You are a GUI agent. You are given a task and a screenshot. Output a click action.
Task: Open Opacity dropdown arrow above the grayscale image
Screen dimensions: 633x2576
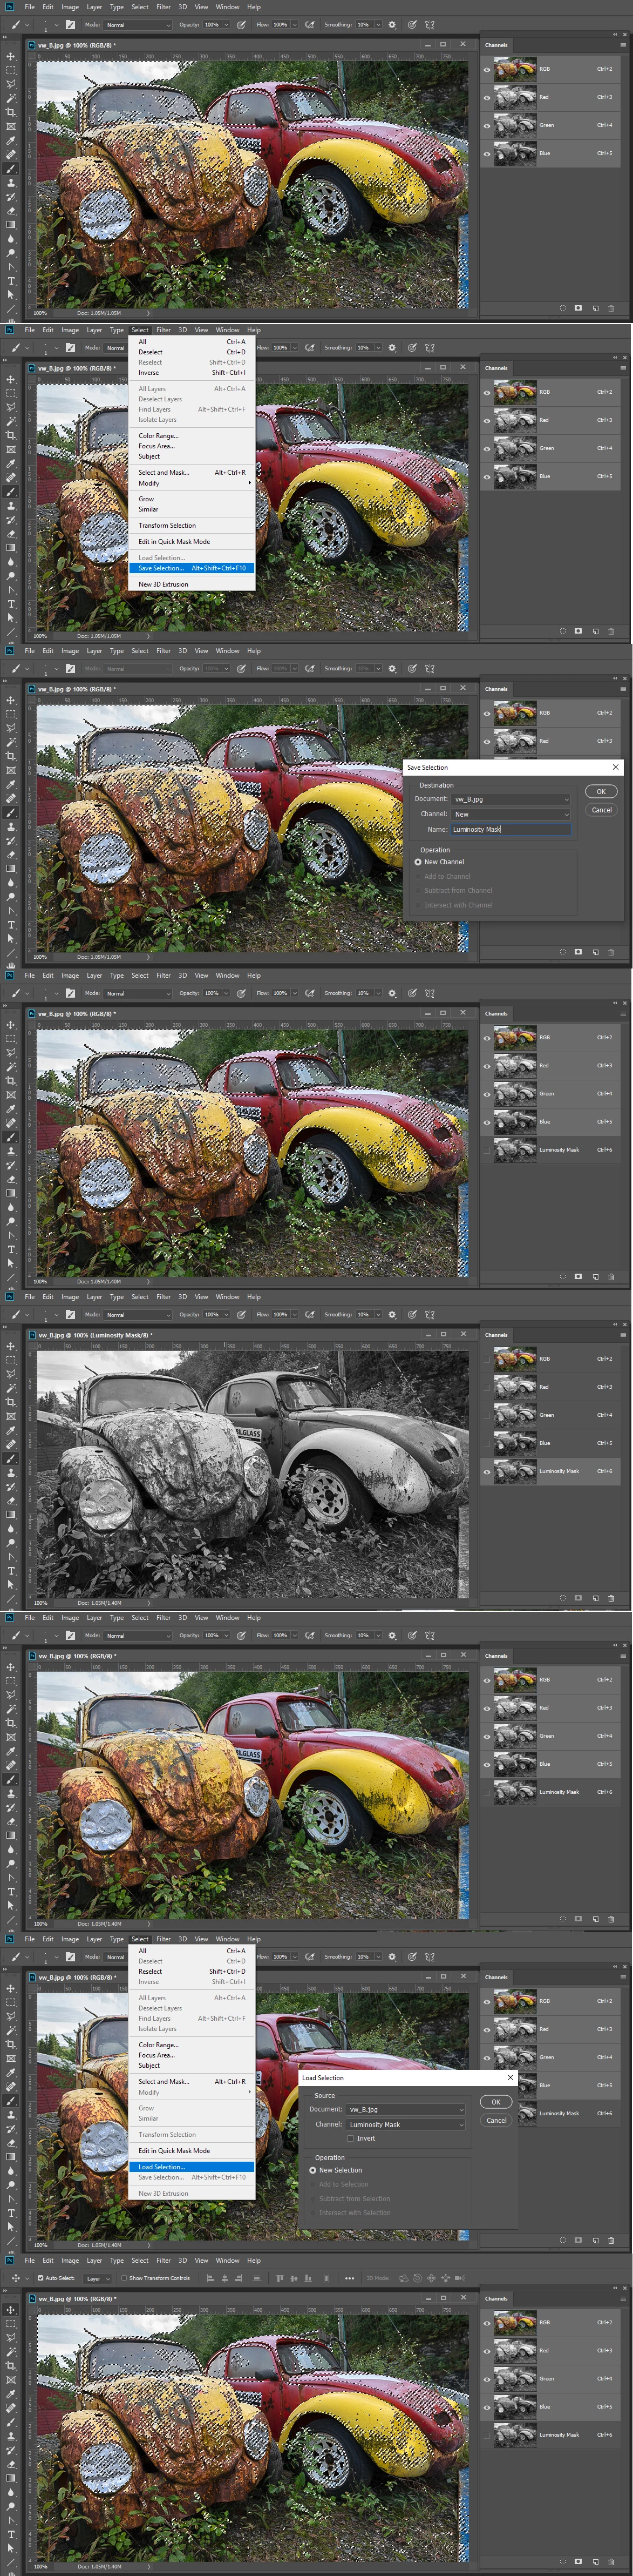coord(228,1315)
